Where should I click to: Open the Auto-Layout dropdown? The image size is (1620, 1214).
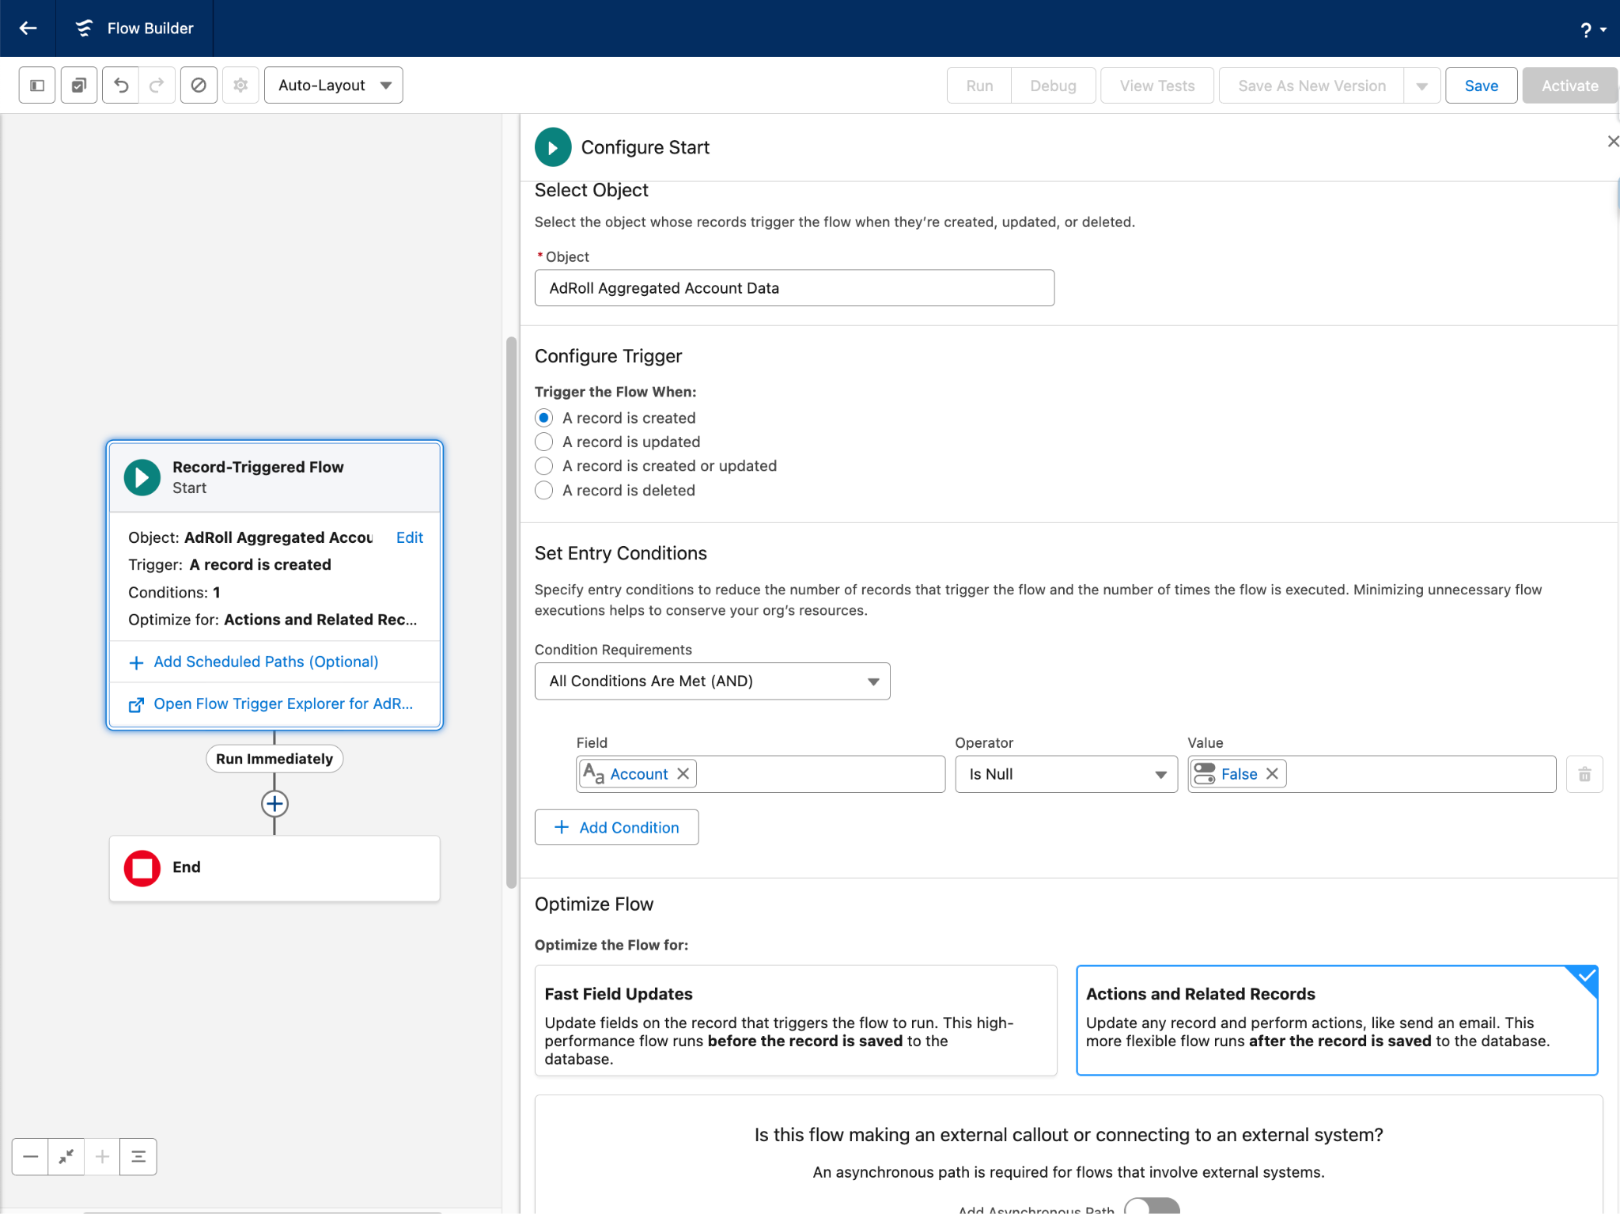point(334,85)
